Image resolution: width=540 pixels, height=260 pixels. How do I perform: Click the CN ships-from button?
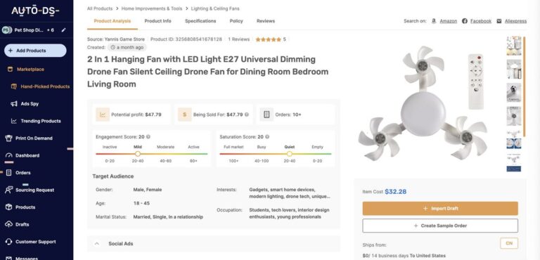tap(508, 243)
